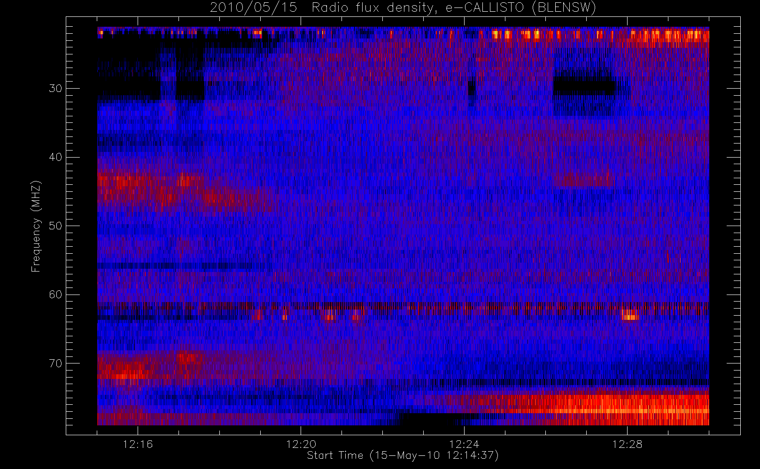Click the 12:24 time tick label
The height and width of the screenshot is (469, 760).
pyautogui.click(x=464, y=444)
